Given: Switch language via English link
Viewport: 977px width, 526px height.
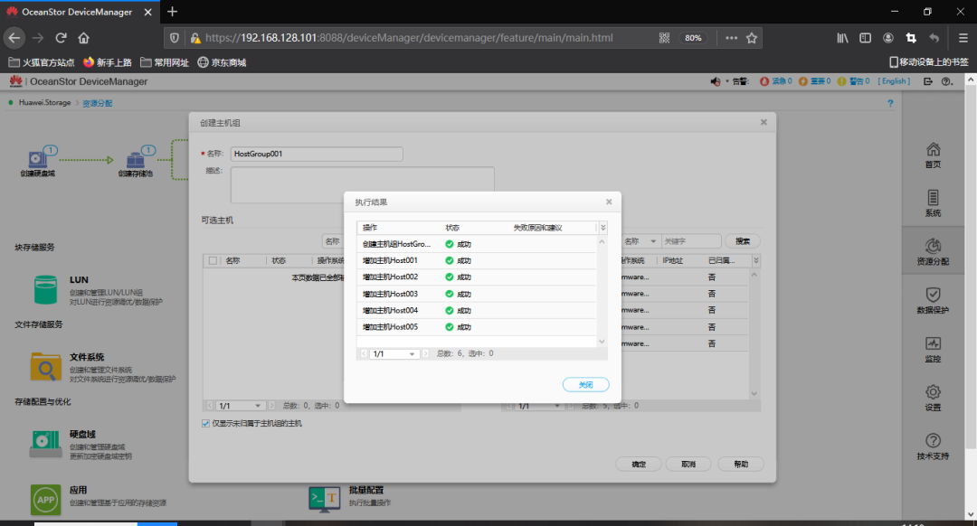Looking at the screenshot, I should (894, 81).
